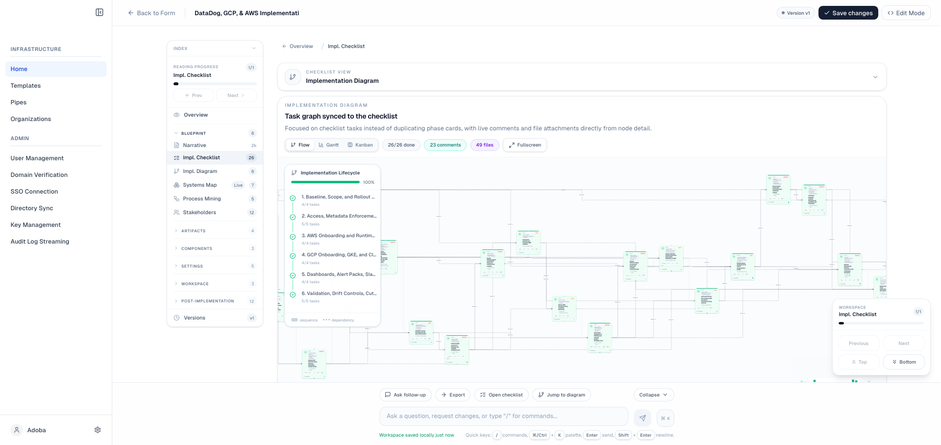Click the Save changes button
941x445 pixels.
(848, 13)
